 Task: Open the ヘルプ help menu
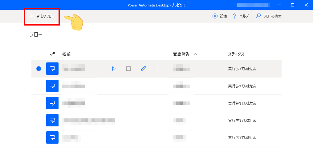241,16
